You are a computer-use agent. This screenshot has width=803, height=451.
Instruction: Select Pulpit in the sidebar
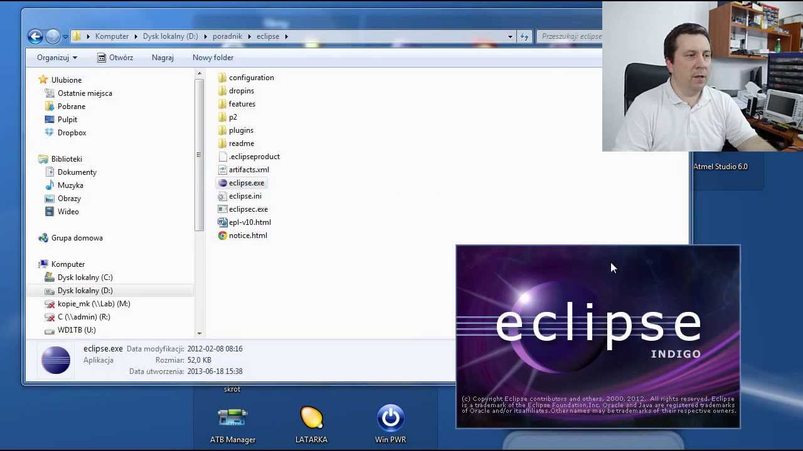[67, 120]
